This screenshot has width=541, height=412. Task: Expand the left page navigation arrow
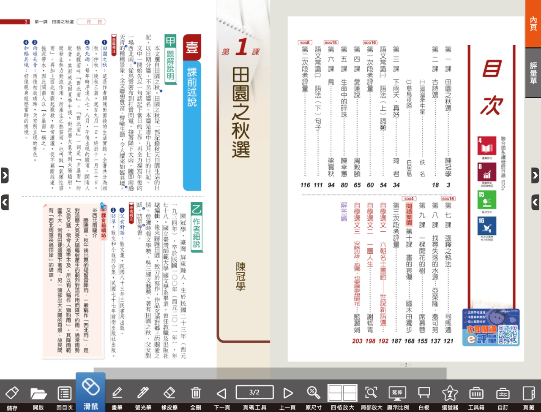tap(5, 176)
